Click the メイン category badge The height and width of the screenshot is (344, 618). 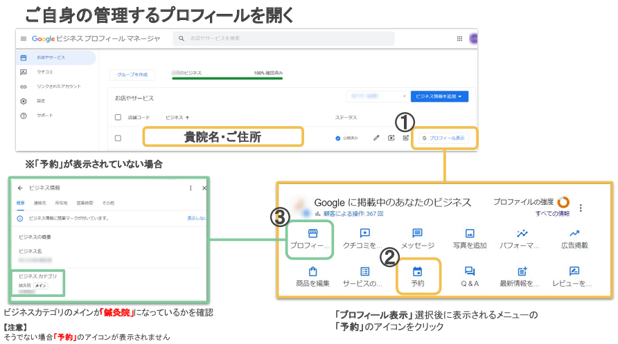pos(41,286)
